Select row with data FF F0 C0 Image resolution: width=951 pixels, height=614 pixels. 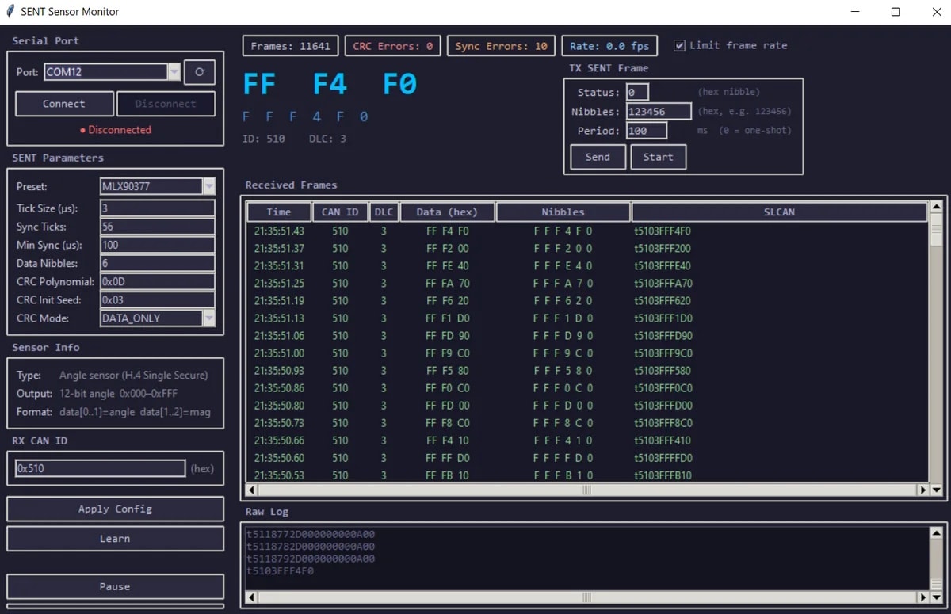(586, 388)
